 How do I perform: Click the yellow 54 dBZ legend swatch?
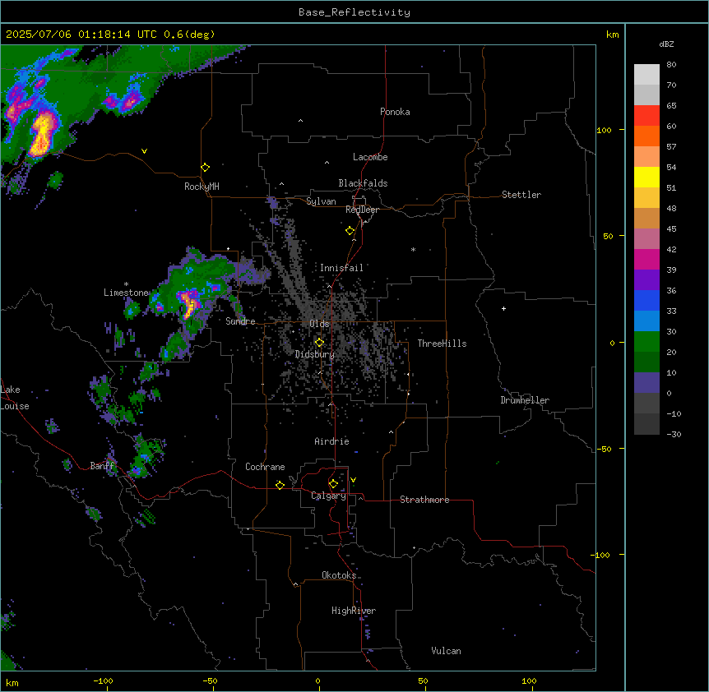click(646, 177)
